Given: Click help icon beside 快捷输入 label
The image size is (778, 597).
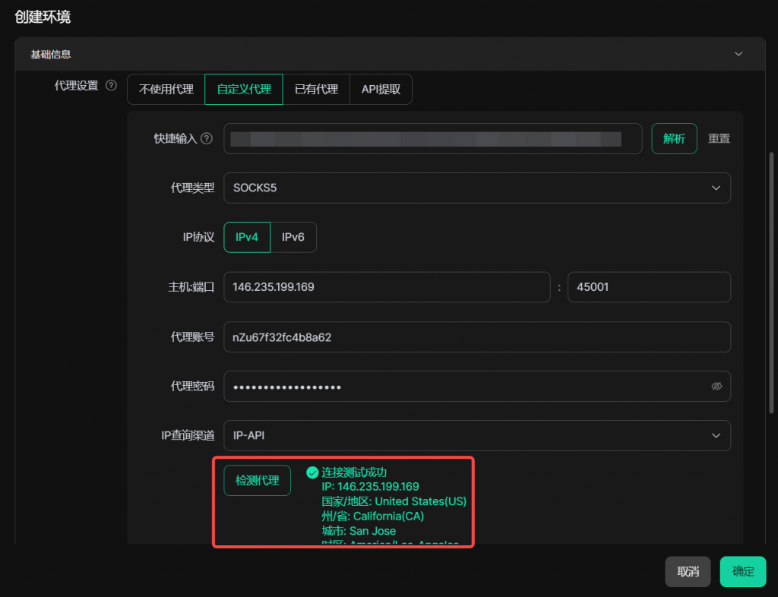Looking at the screenshot, I should tap(206, 139).
